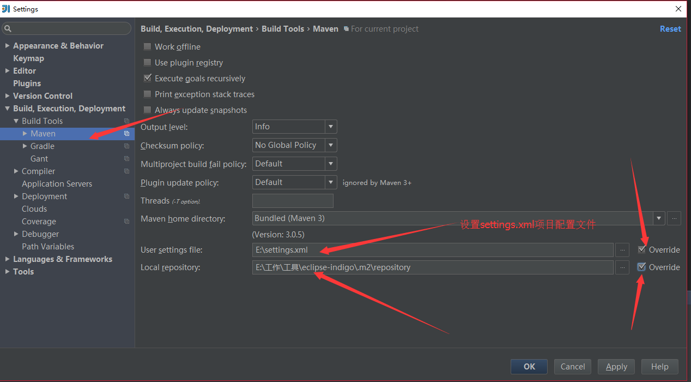
Task: Click the project-level icon next to Gradle row
Action: [126, 146]
